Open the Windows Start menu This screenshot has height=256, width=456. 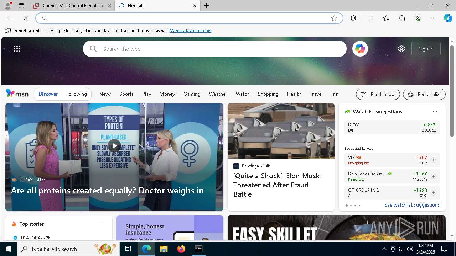tap(9, 249)
